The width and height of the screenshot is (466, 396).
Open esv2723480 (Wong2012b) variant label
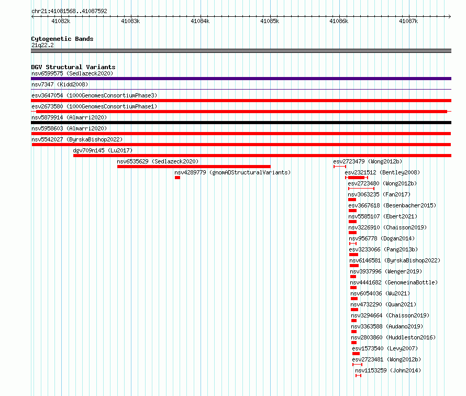pyautogui.click(x=382, y=183)
